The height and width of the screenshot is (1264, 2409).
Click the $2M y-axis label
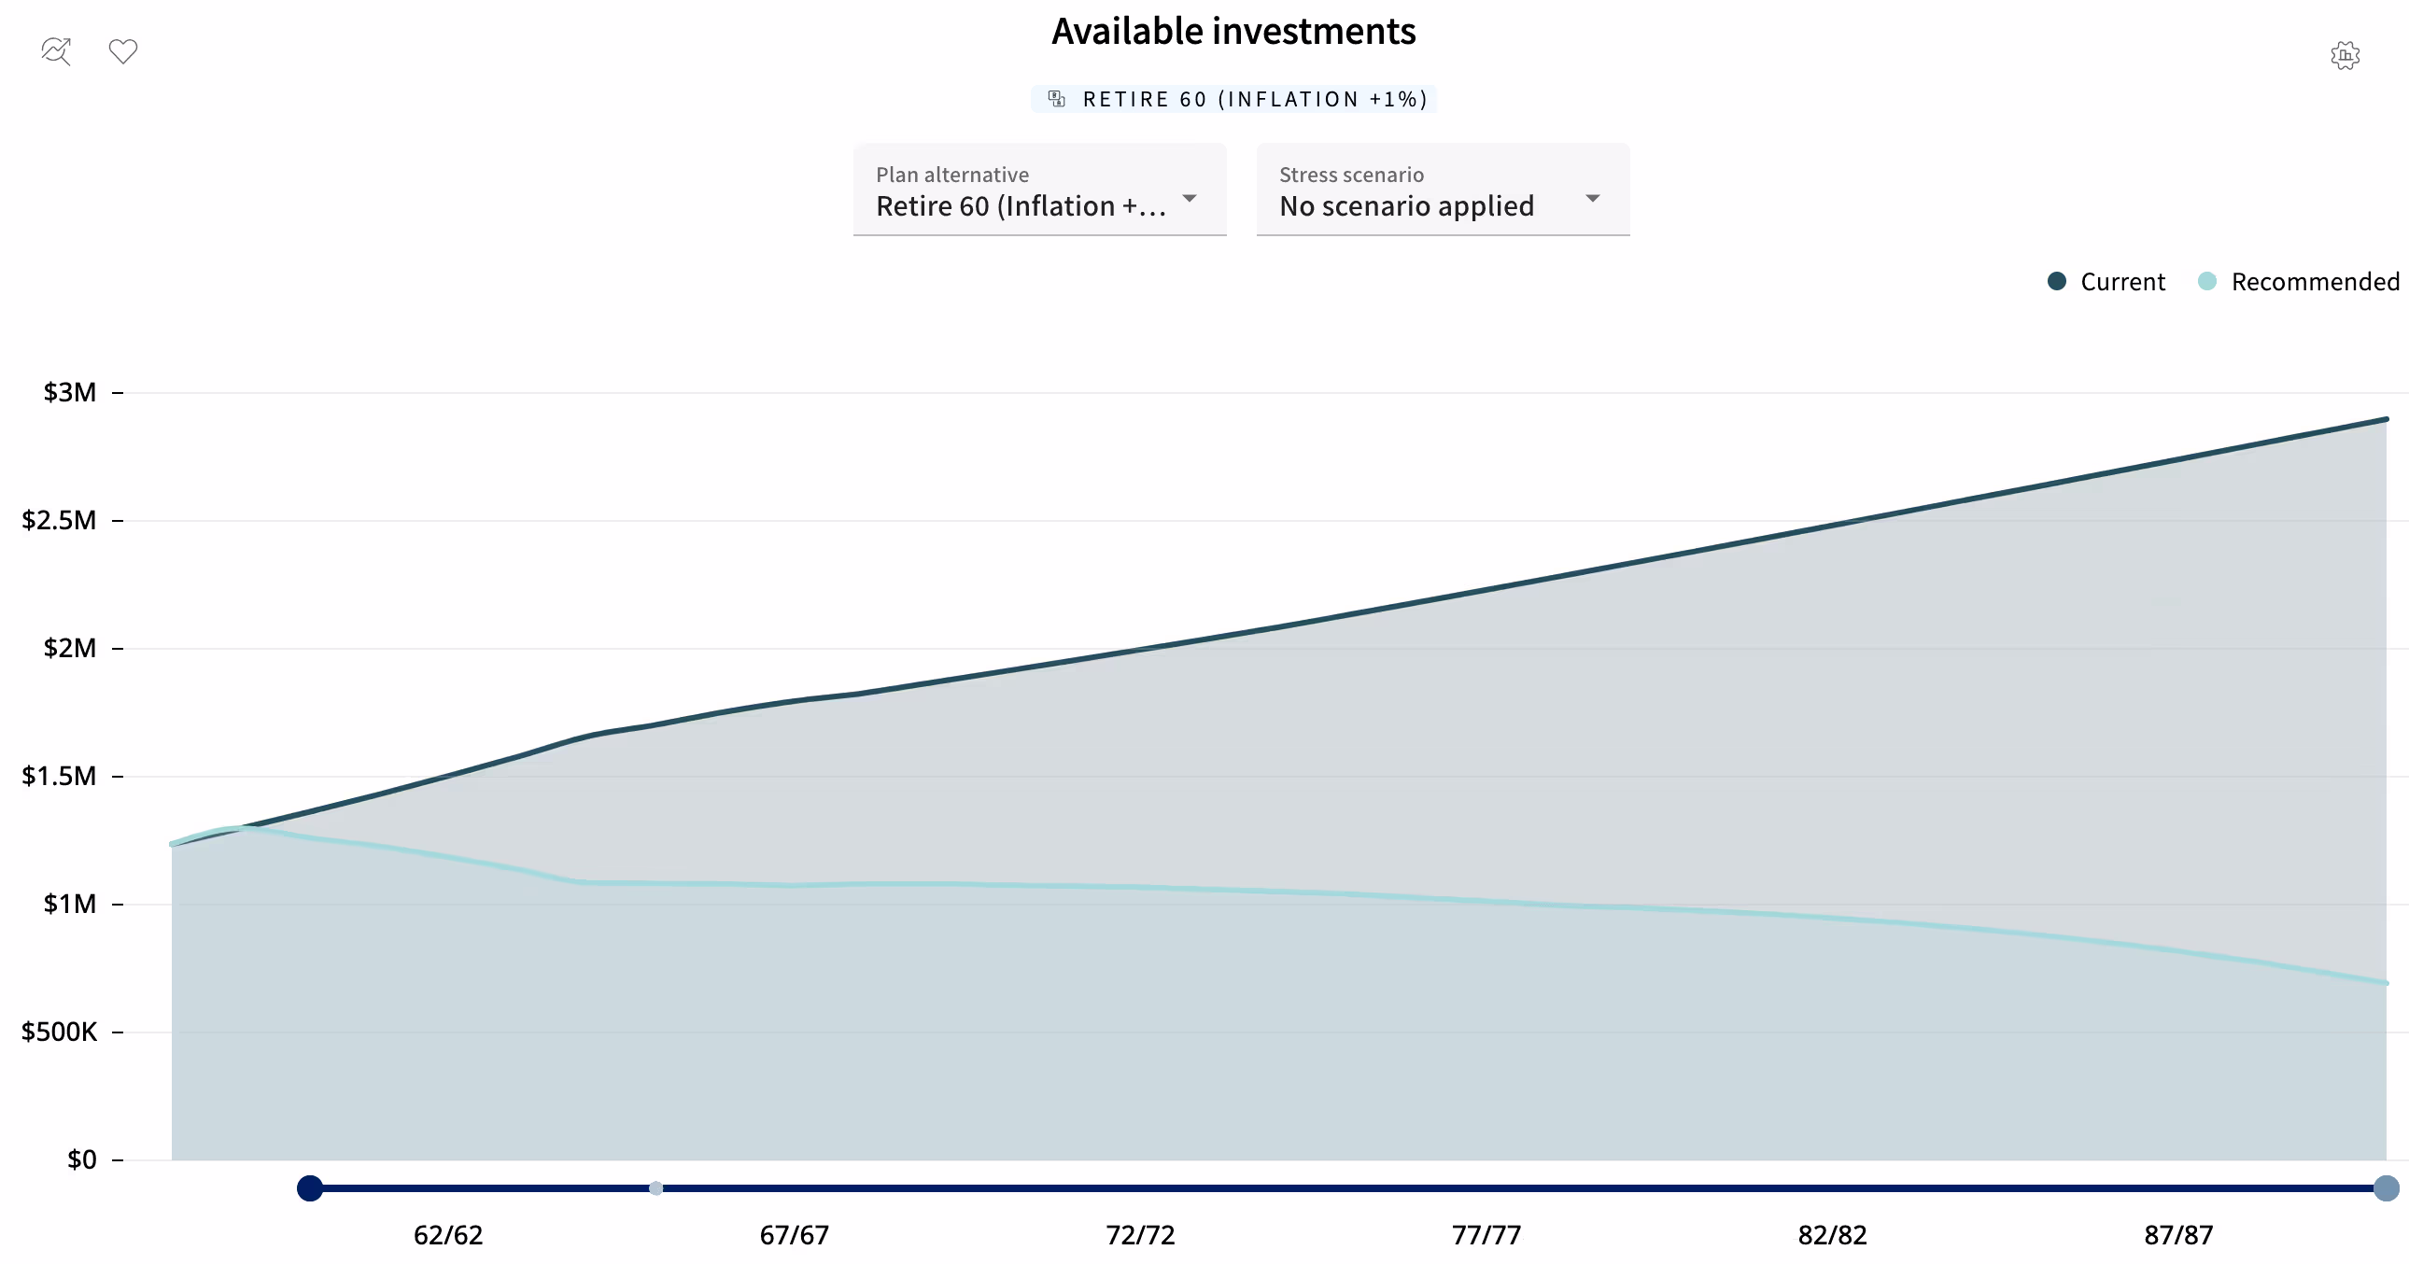pos(69,648)
